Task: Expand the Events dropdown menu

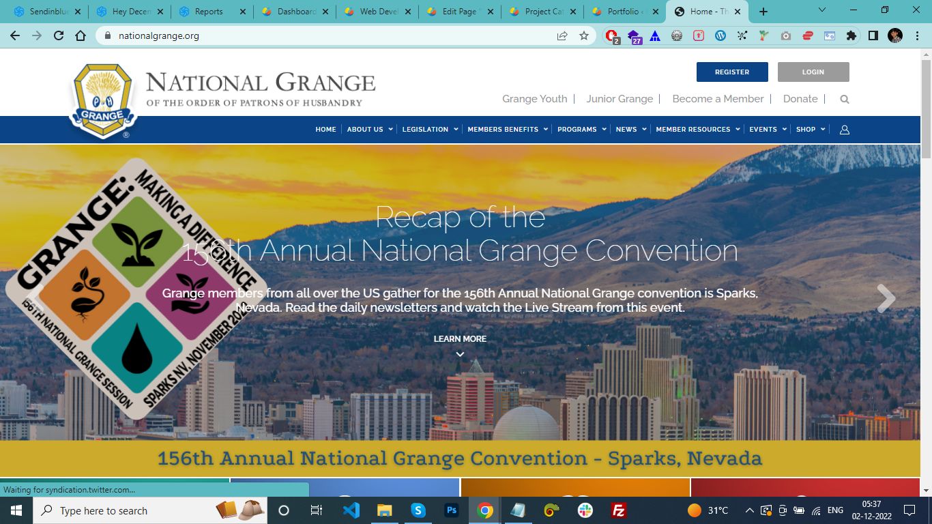Action: click(x=768, y=129)
